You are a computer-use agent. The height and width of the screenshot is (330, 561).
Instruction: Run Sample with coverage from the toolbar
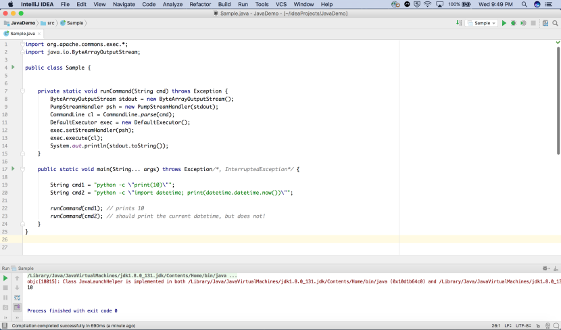click(523, 23)
